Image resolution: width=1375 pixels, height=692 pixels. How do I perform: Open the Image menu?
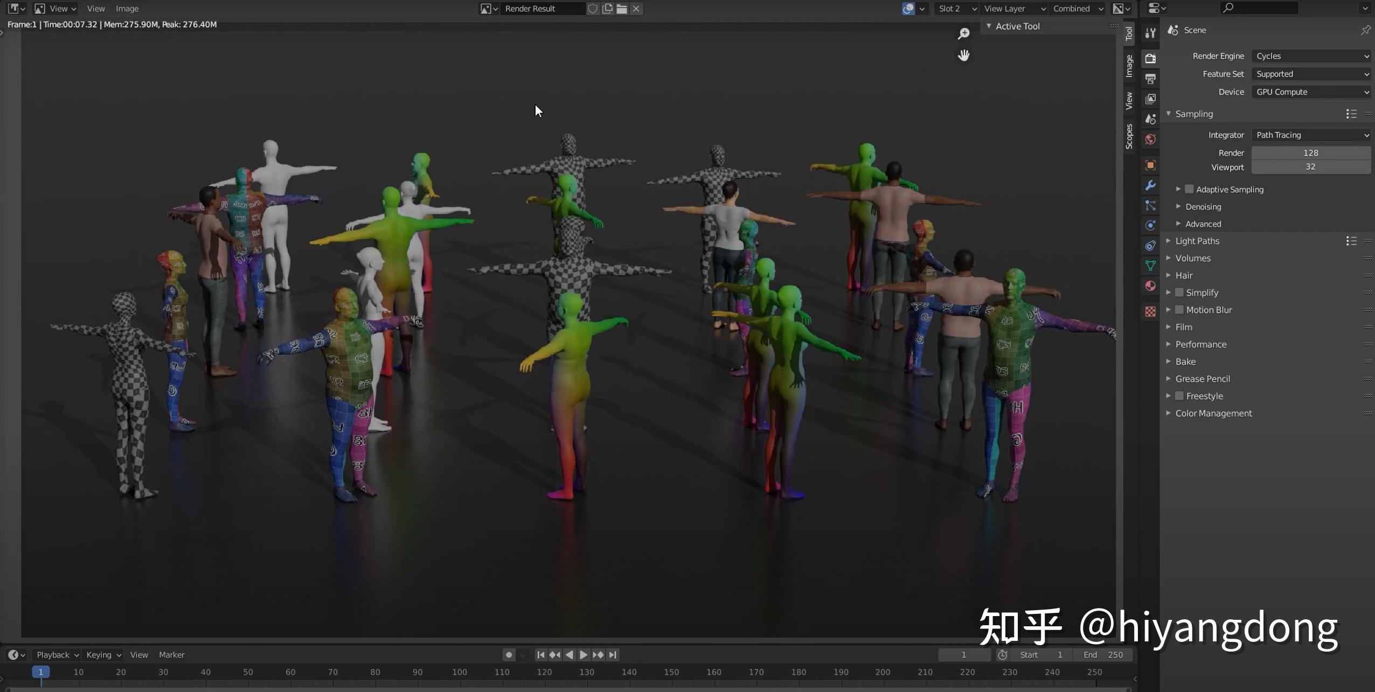coord(127,8)
